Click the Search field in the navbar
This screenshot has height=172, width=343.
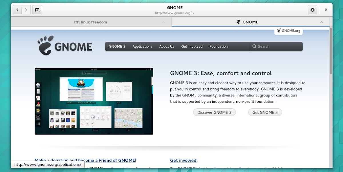(276, 46)
